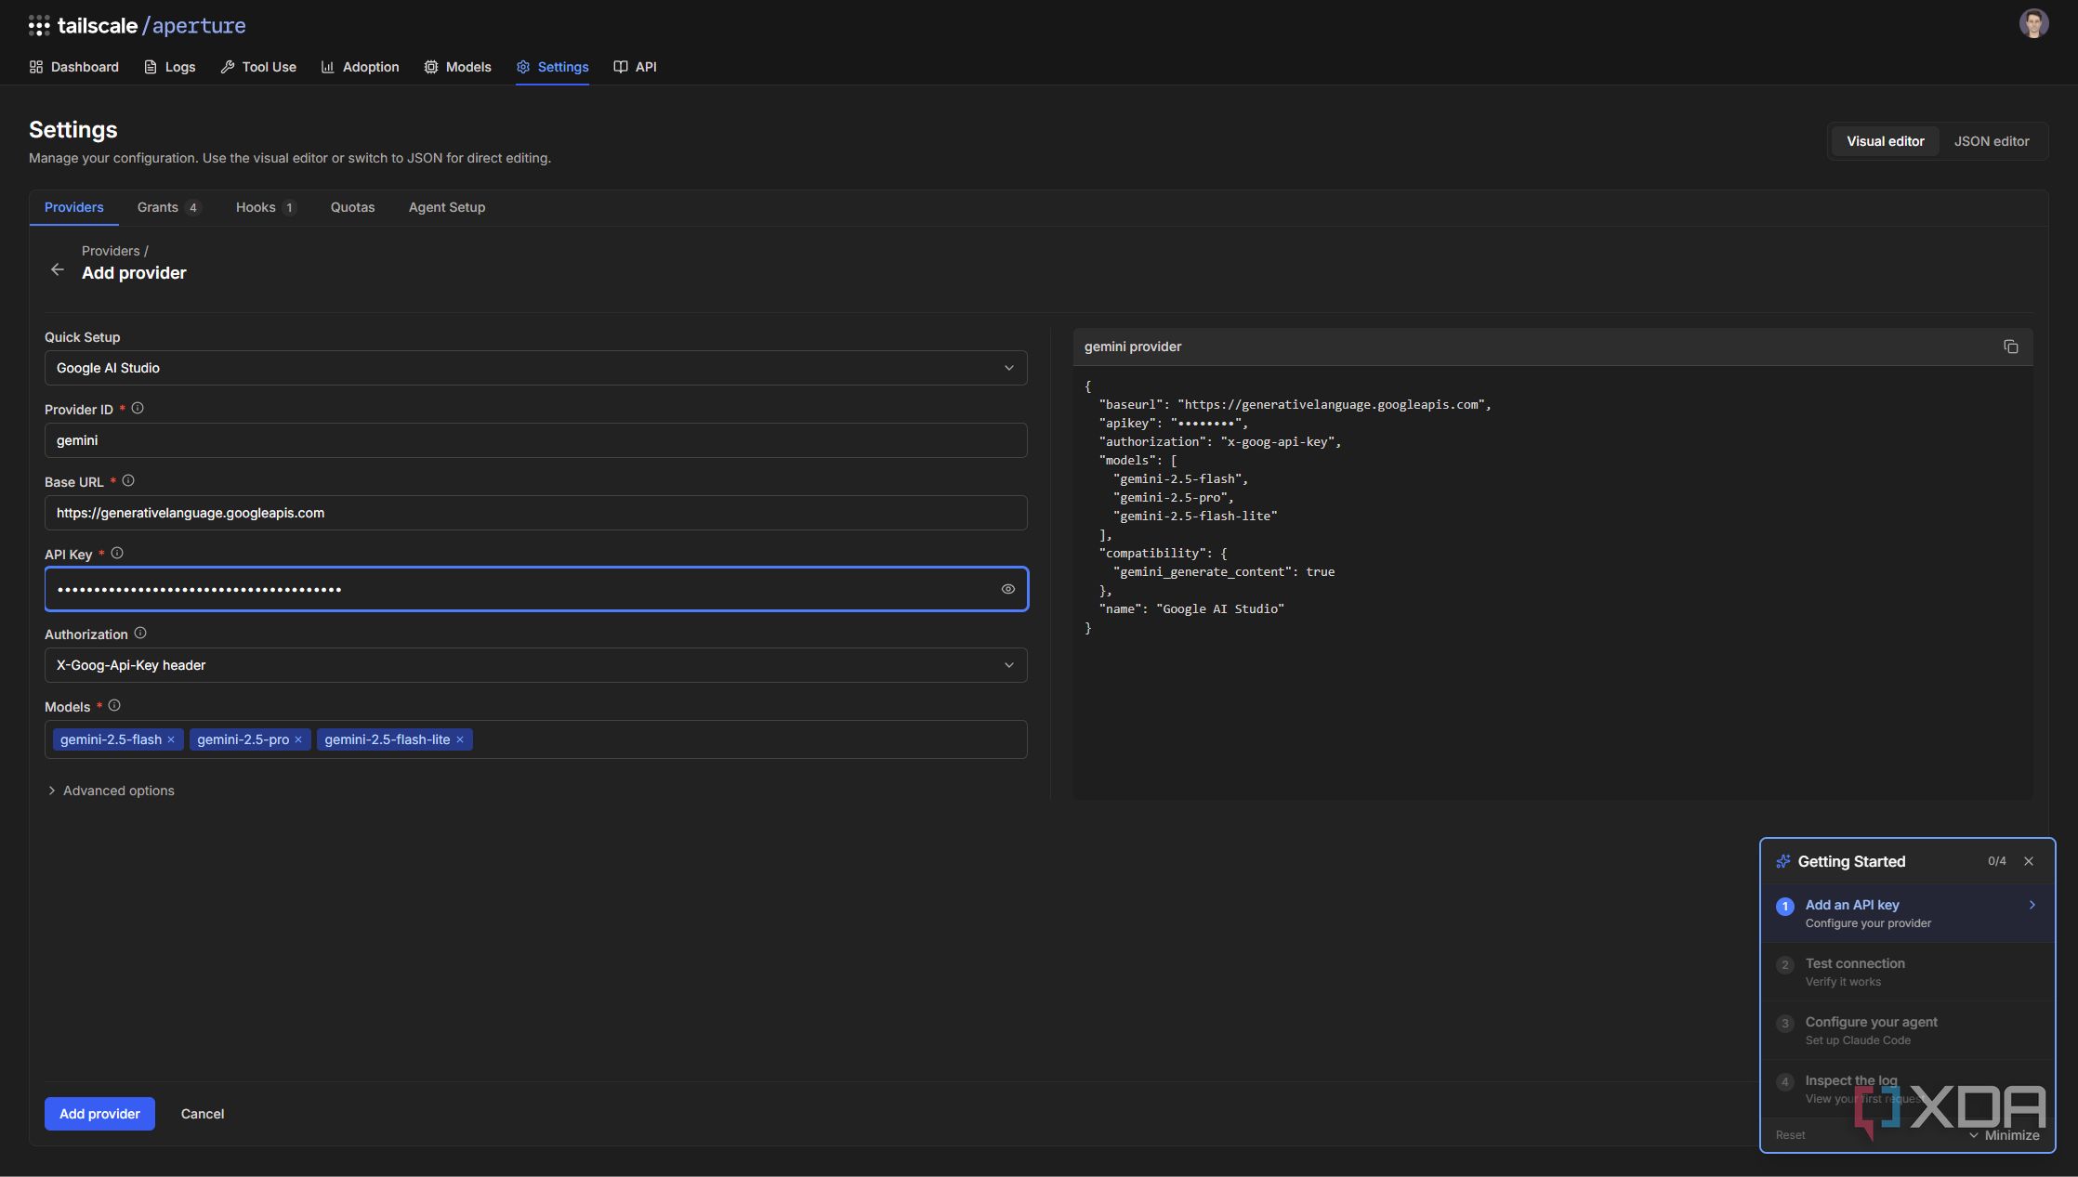Viewport: 2078px width, 1177px height.
Task: Select the Grants tab
Action: point(168,207)
